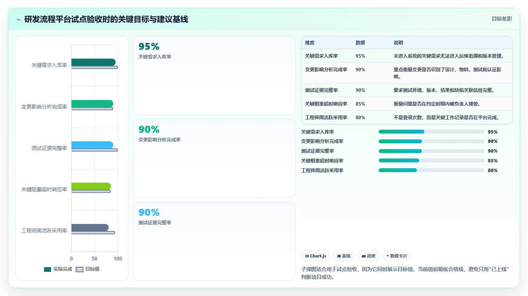
Task: Select the Chart.js tag
Action: point(315,256)
